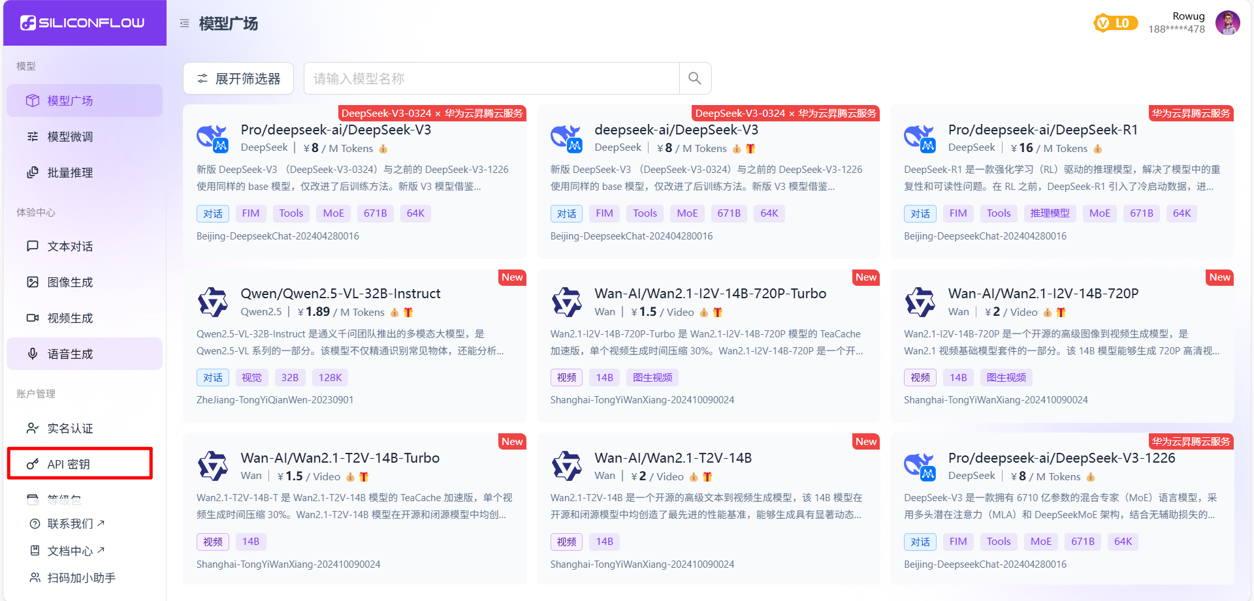Click Wan logo on T2V-14B-Turbo card
The height and width of the screenshot is (601, 1254).
212,467
